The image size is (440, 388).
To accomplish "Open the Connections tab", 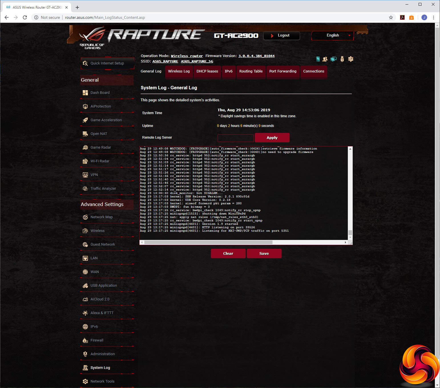I will pyautogui.click(x=314, y=71).
